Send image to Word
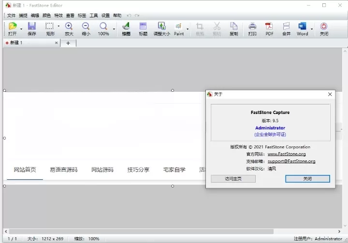This screenshot has height=243, width=348. click(302, 29)
